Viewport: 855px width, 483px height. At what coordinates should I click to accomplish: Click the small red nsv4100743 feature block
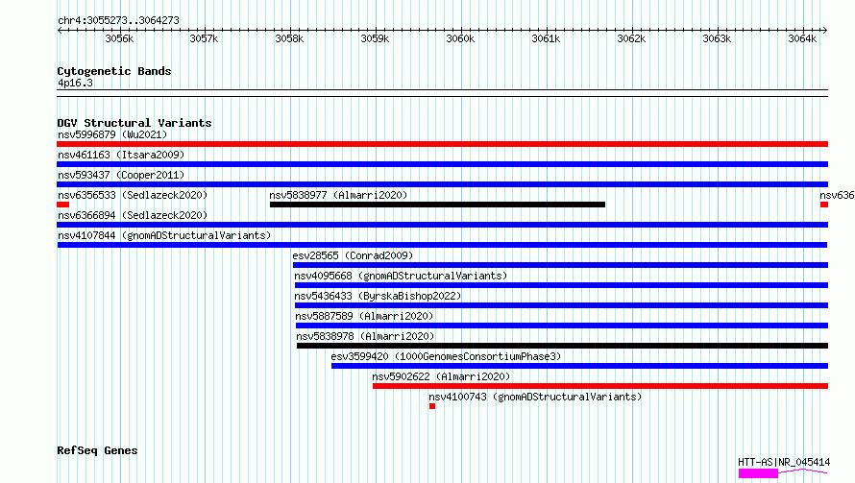(x=432, y=406)
